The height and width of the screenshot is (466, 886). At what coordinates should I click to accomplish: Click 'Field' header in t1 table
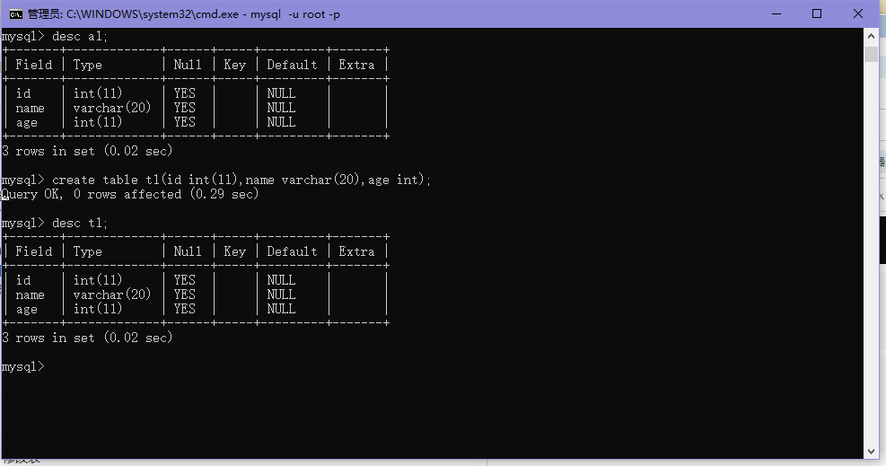tap(34, 251)
